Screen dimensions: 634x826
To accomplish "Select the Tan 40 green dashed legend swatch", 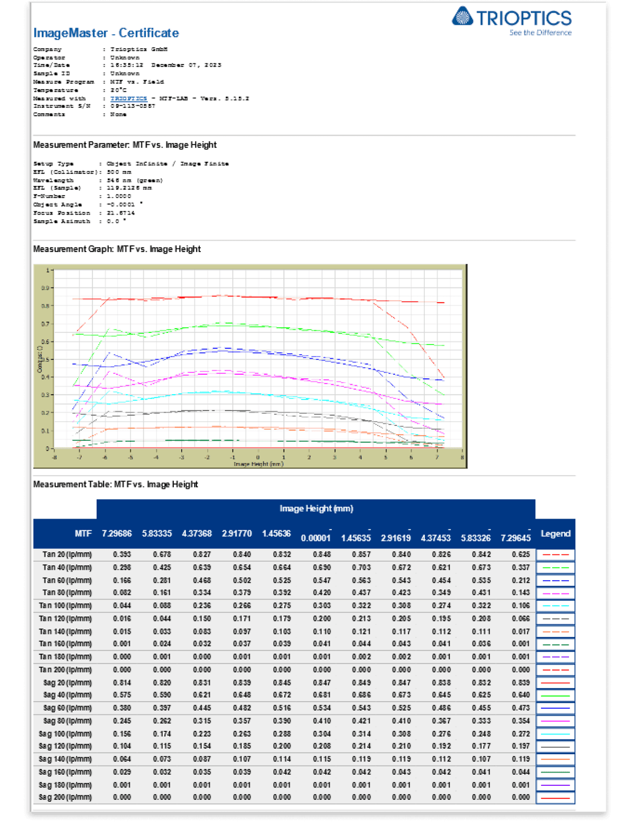I will coord(555,568).
